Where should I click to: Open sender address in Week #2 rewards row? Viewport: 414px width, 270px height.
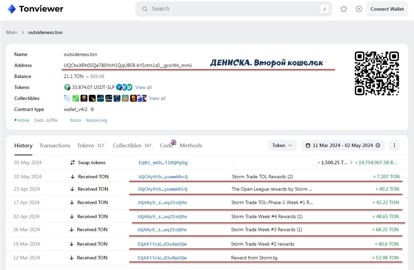tap(162, 244)
